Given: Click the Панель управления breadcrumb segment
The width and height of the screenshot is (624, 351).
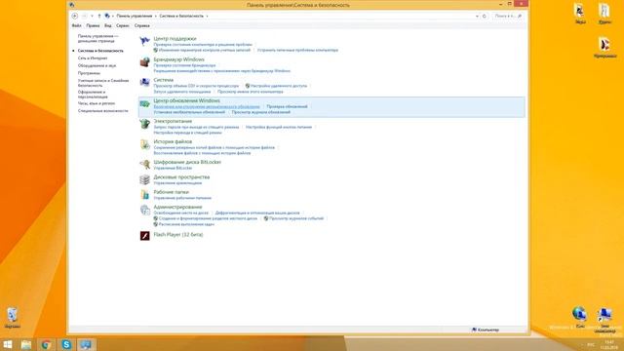Looking at the screenshot, I should pyautogui.click(x=135, y=16).
